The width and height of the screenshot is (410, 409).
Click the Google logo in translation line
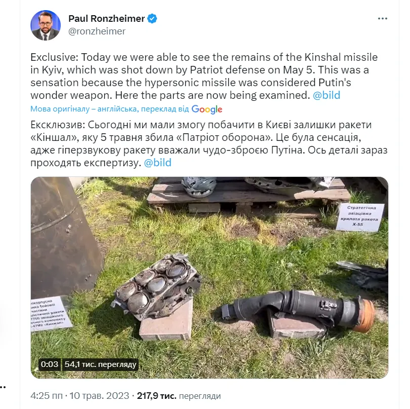(x=207, y=109)
